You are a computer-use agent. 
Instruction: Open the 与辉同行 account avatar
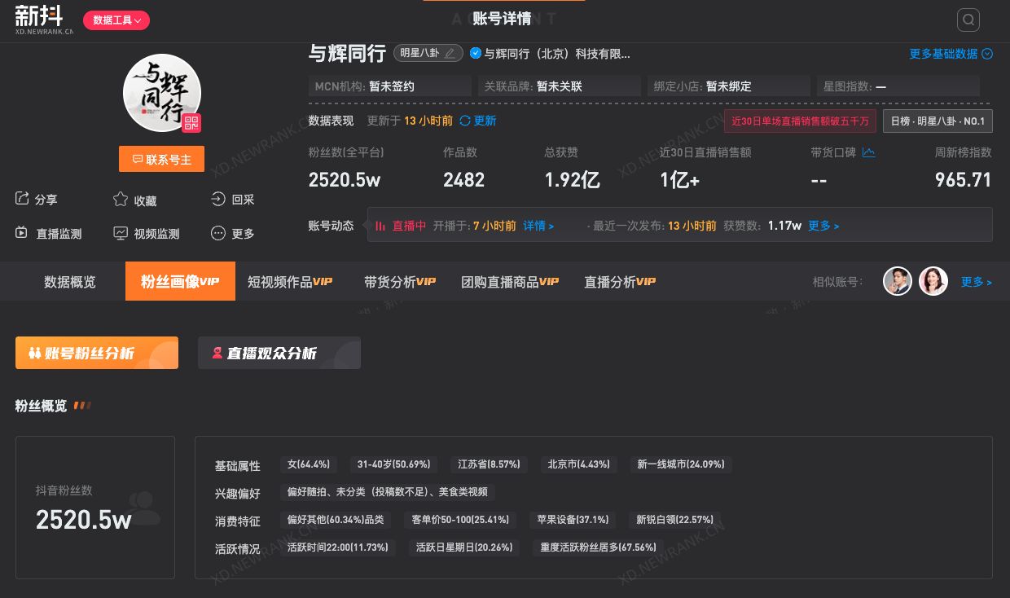click(x=161, y=93)
